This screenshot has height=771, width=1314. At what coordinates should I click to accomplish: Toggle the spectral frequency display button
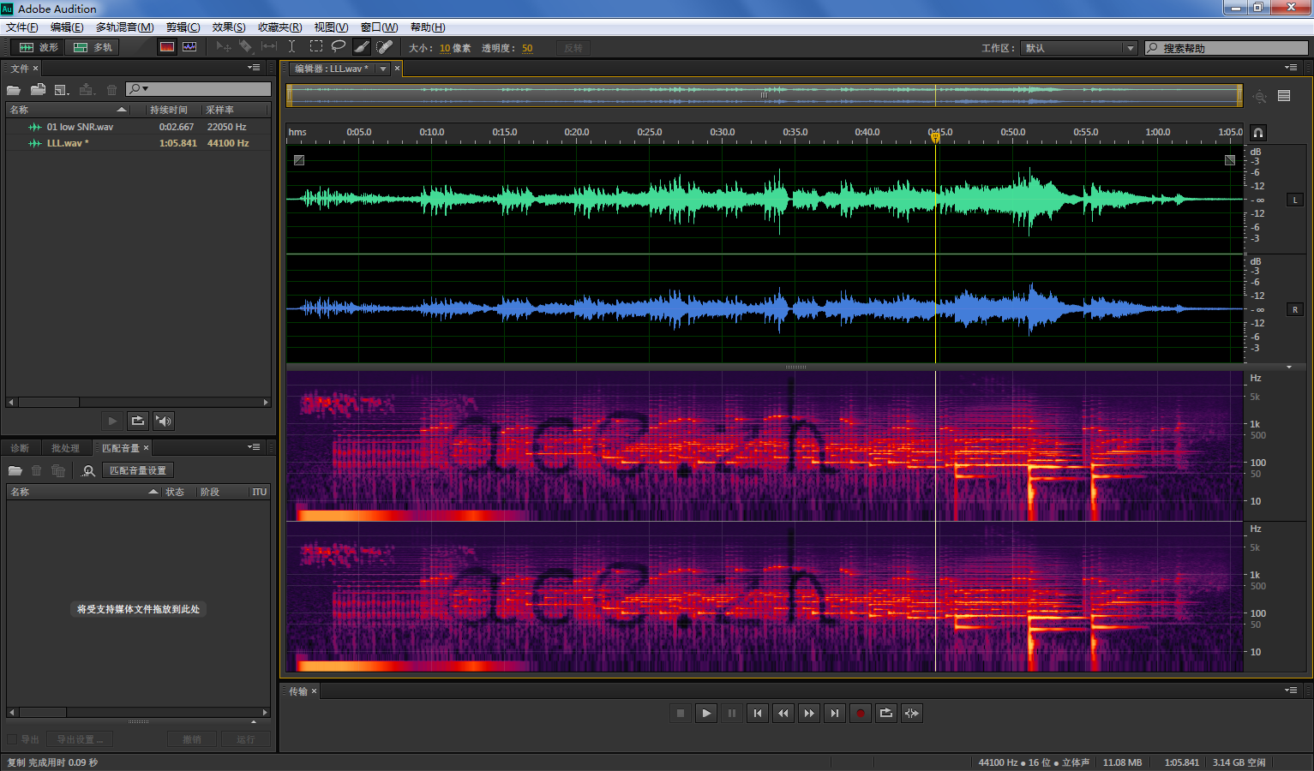(x=167, y=47)
